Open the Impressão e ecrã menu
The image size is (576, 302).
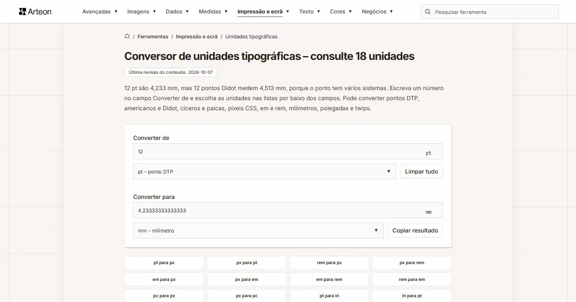[263, 12]
